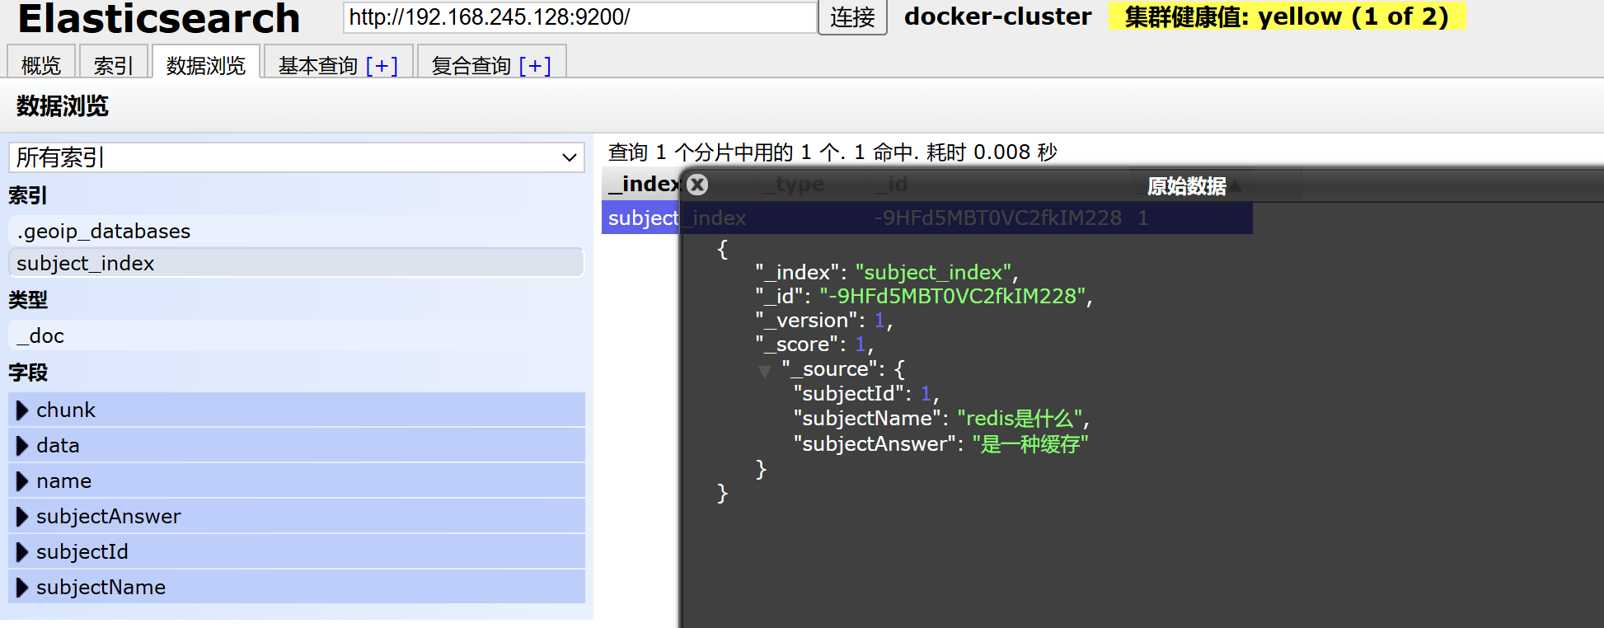Click the "是一种缓存" subjectAnswer value
Image resolution: width=1604 pixels, height=628 pixels.
(x=1030, y=444)
